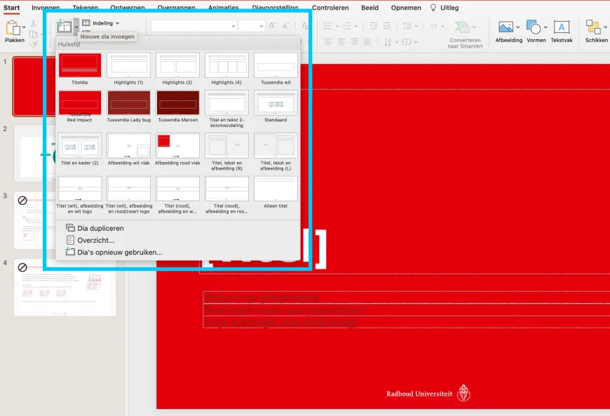Select the Titel, tekst en afbeelding (R) layout

tap(226, 145)
